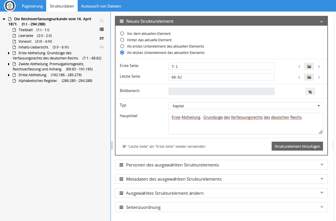The width and height of the screenshot is (336, 221).
Task: Click the Vorwort document icon
Action: coord(14,42)
